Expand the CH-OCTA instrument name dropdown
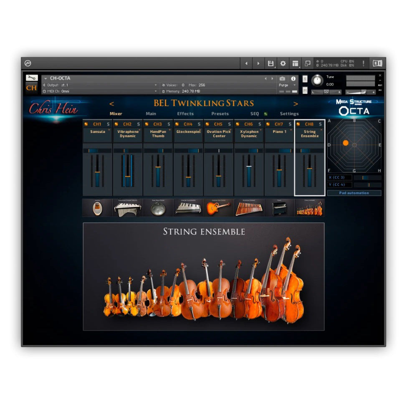This screenshot has width=407, height=407. click(46, 78)
